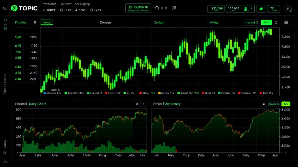The height and width of the screenshot is (167, 298).
Task: Open search with the top bar magnifier icon
Action: pyautogui.click(x=157, y=8)
